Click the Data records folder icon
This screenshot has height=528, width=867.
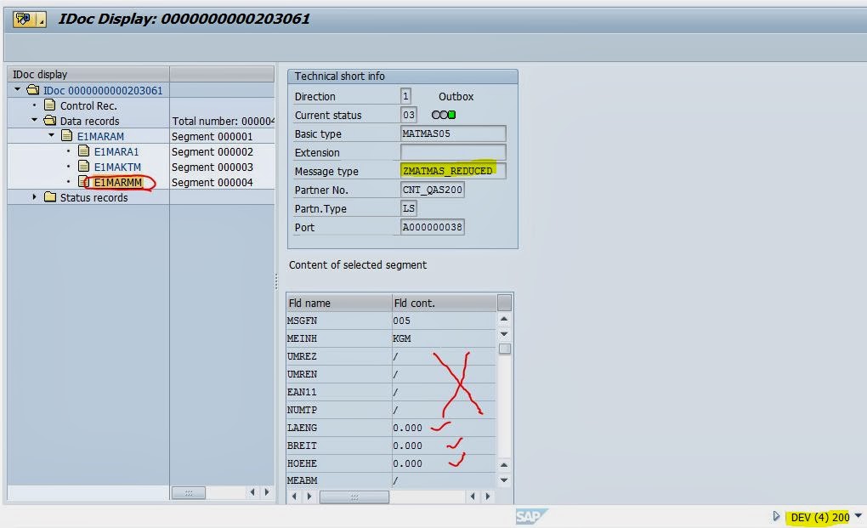[x=50, y=120]
